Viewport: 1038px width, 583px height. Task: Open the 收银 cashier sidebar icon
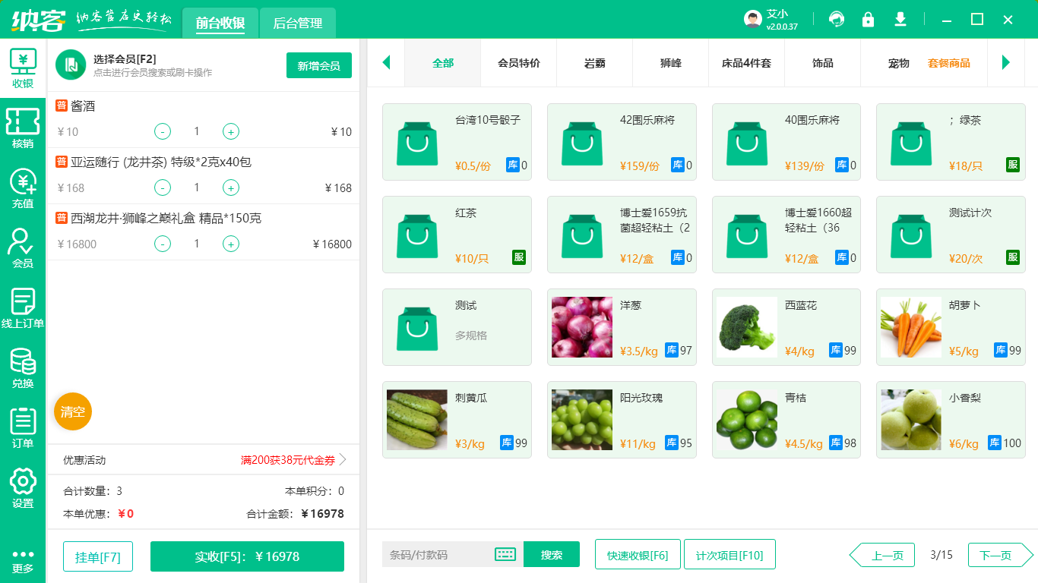23,68
